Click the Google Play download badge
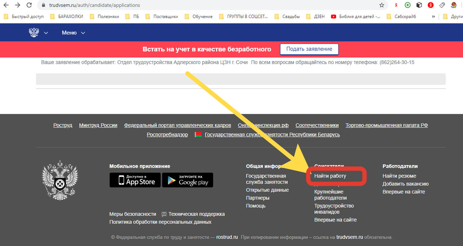 point(188,180)
